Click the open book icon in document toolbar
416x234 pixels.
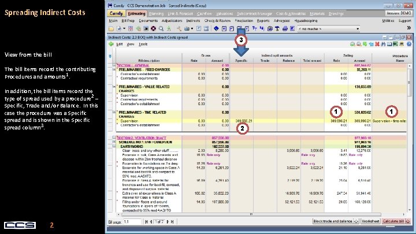click(x=389, y=44)
